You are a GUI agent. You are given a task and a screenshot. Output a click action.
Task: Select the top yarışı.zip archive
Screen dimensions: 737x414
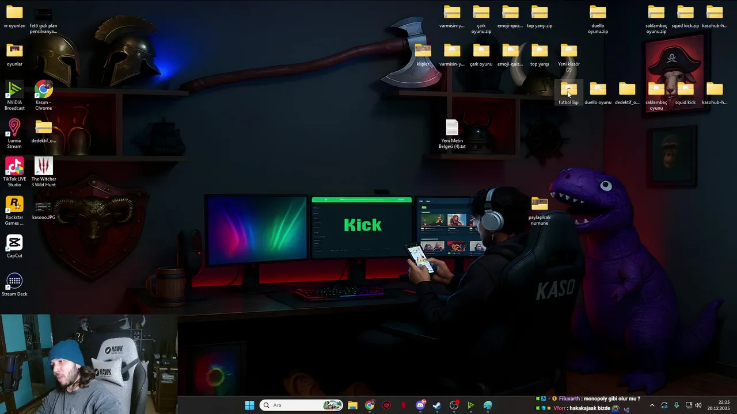(540, 16)
